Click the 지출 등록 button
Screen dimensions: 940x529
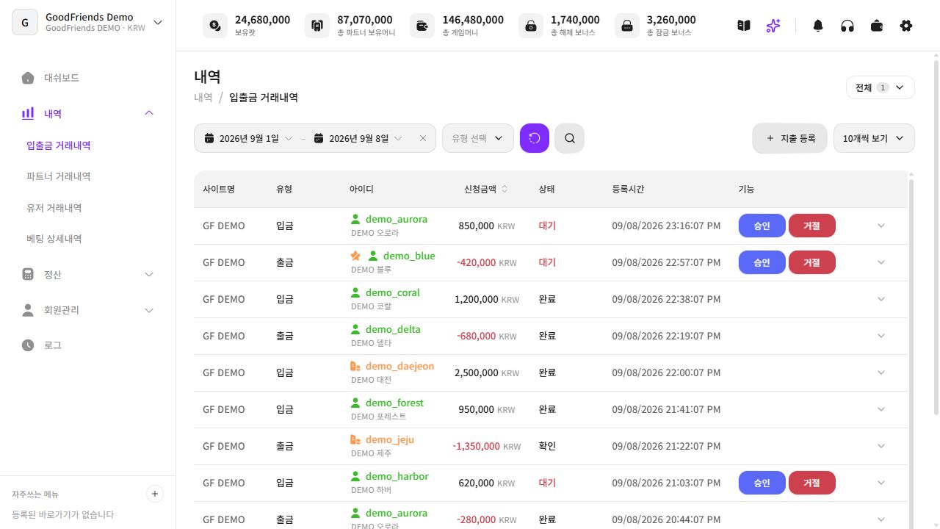[790, 138]
